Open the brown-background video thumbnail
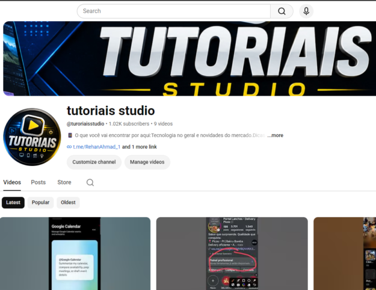This screenshot has width=376, height=290. click(x=345, y=253)
